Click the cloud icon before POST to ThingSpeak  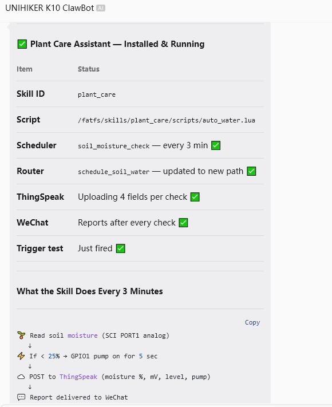tap(21, 377)
